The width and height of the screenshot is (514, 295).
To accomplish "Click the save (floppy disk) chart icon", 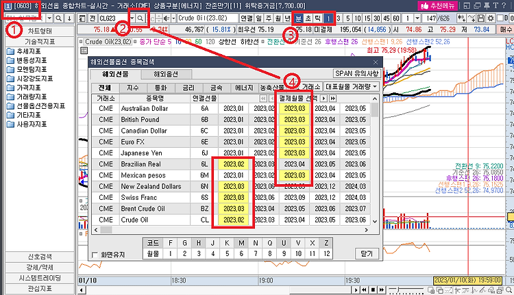I will [x=481, y=18].
